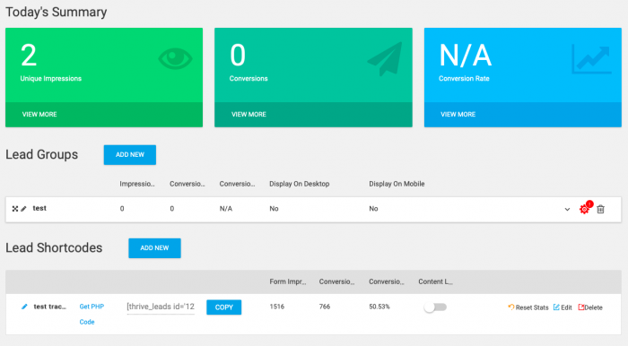The height and width of the screenshot is (346, 628).
Task: Click the Display On Mobile column header
Action: (397, 184)
